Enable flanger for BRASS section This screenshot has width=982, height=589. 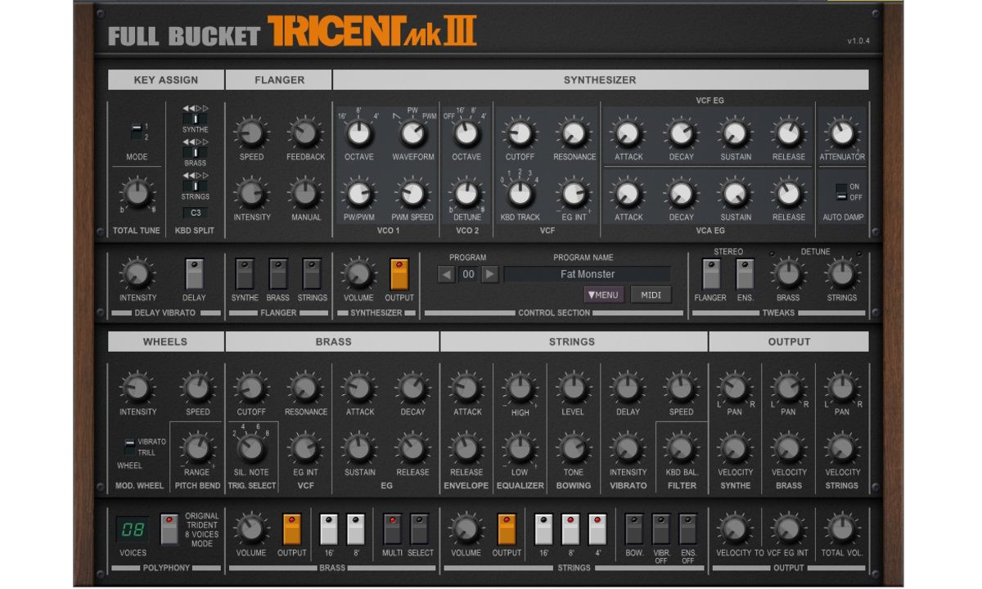(x=278, y=274)
